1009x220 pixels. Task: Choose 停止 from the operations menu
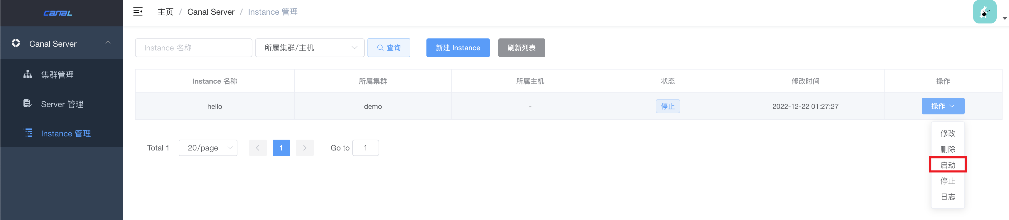[947, 181]
